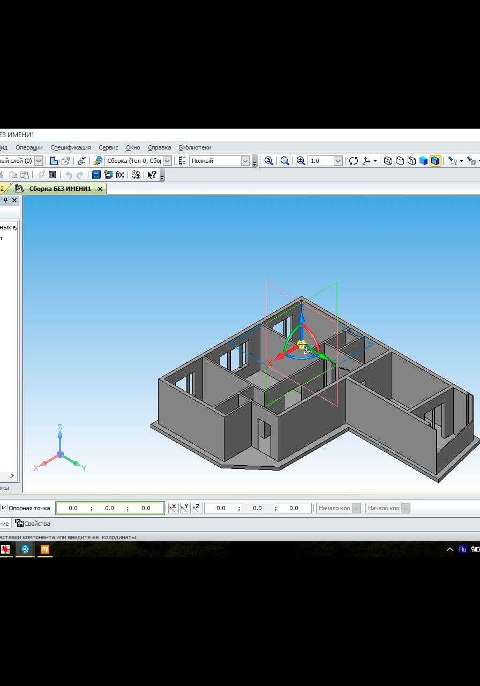Screen dimensions: 480x686
Task: Click the icon with the blue checkmark
Action: tap(82, 161)
